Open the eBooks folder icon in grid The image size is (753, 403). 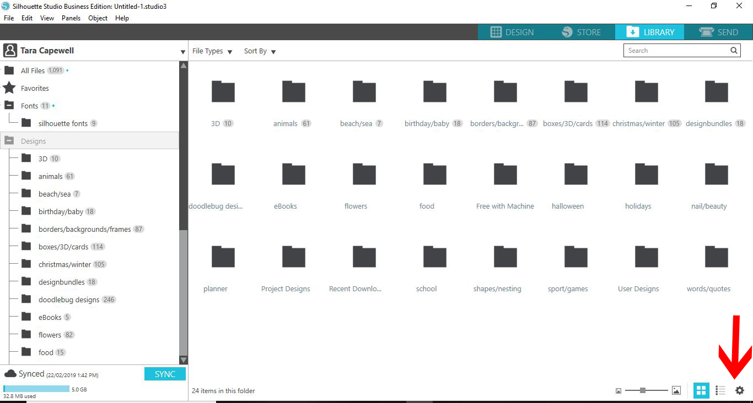[294, 174]
